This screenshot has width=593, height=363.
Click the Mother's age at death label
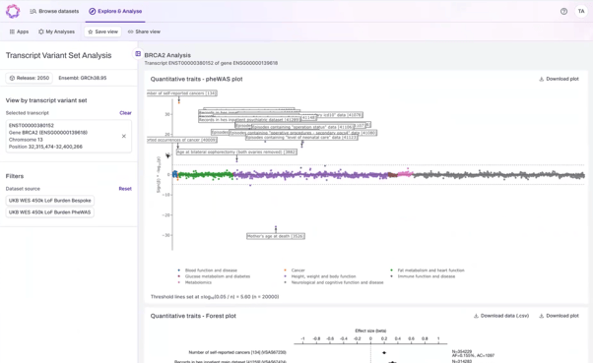tap(276, 236)
